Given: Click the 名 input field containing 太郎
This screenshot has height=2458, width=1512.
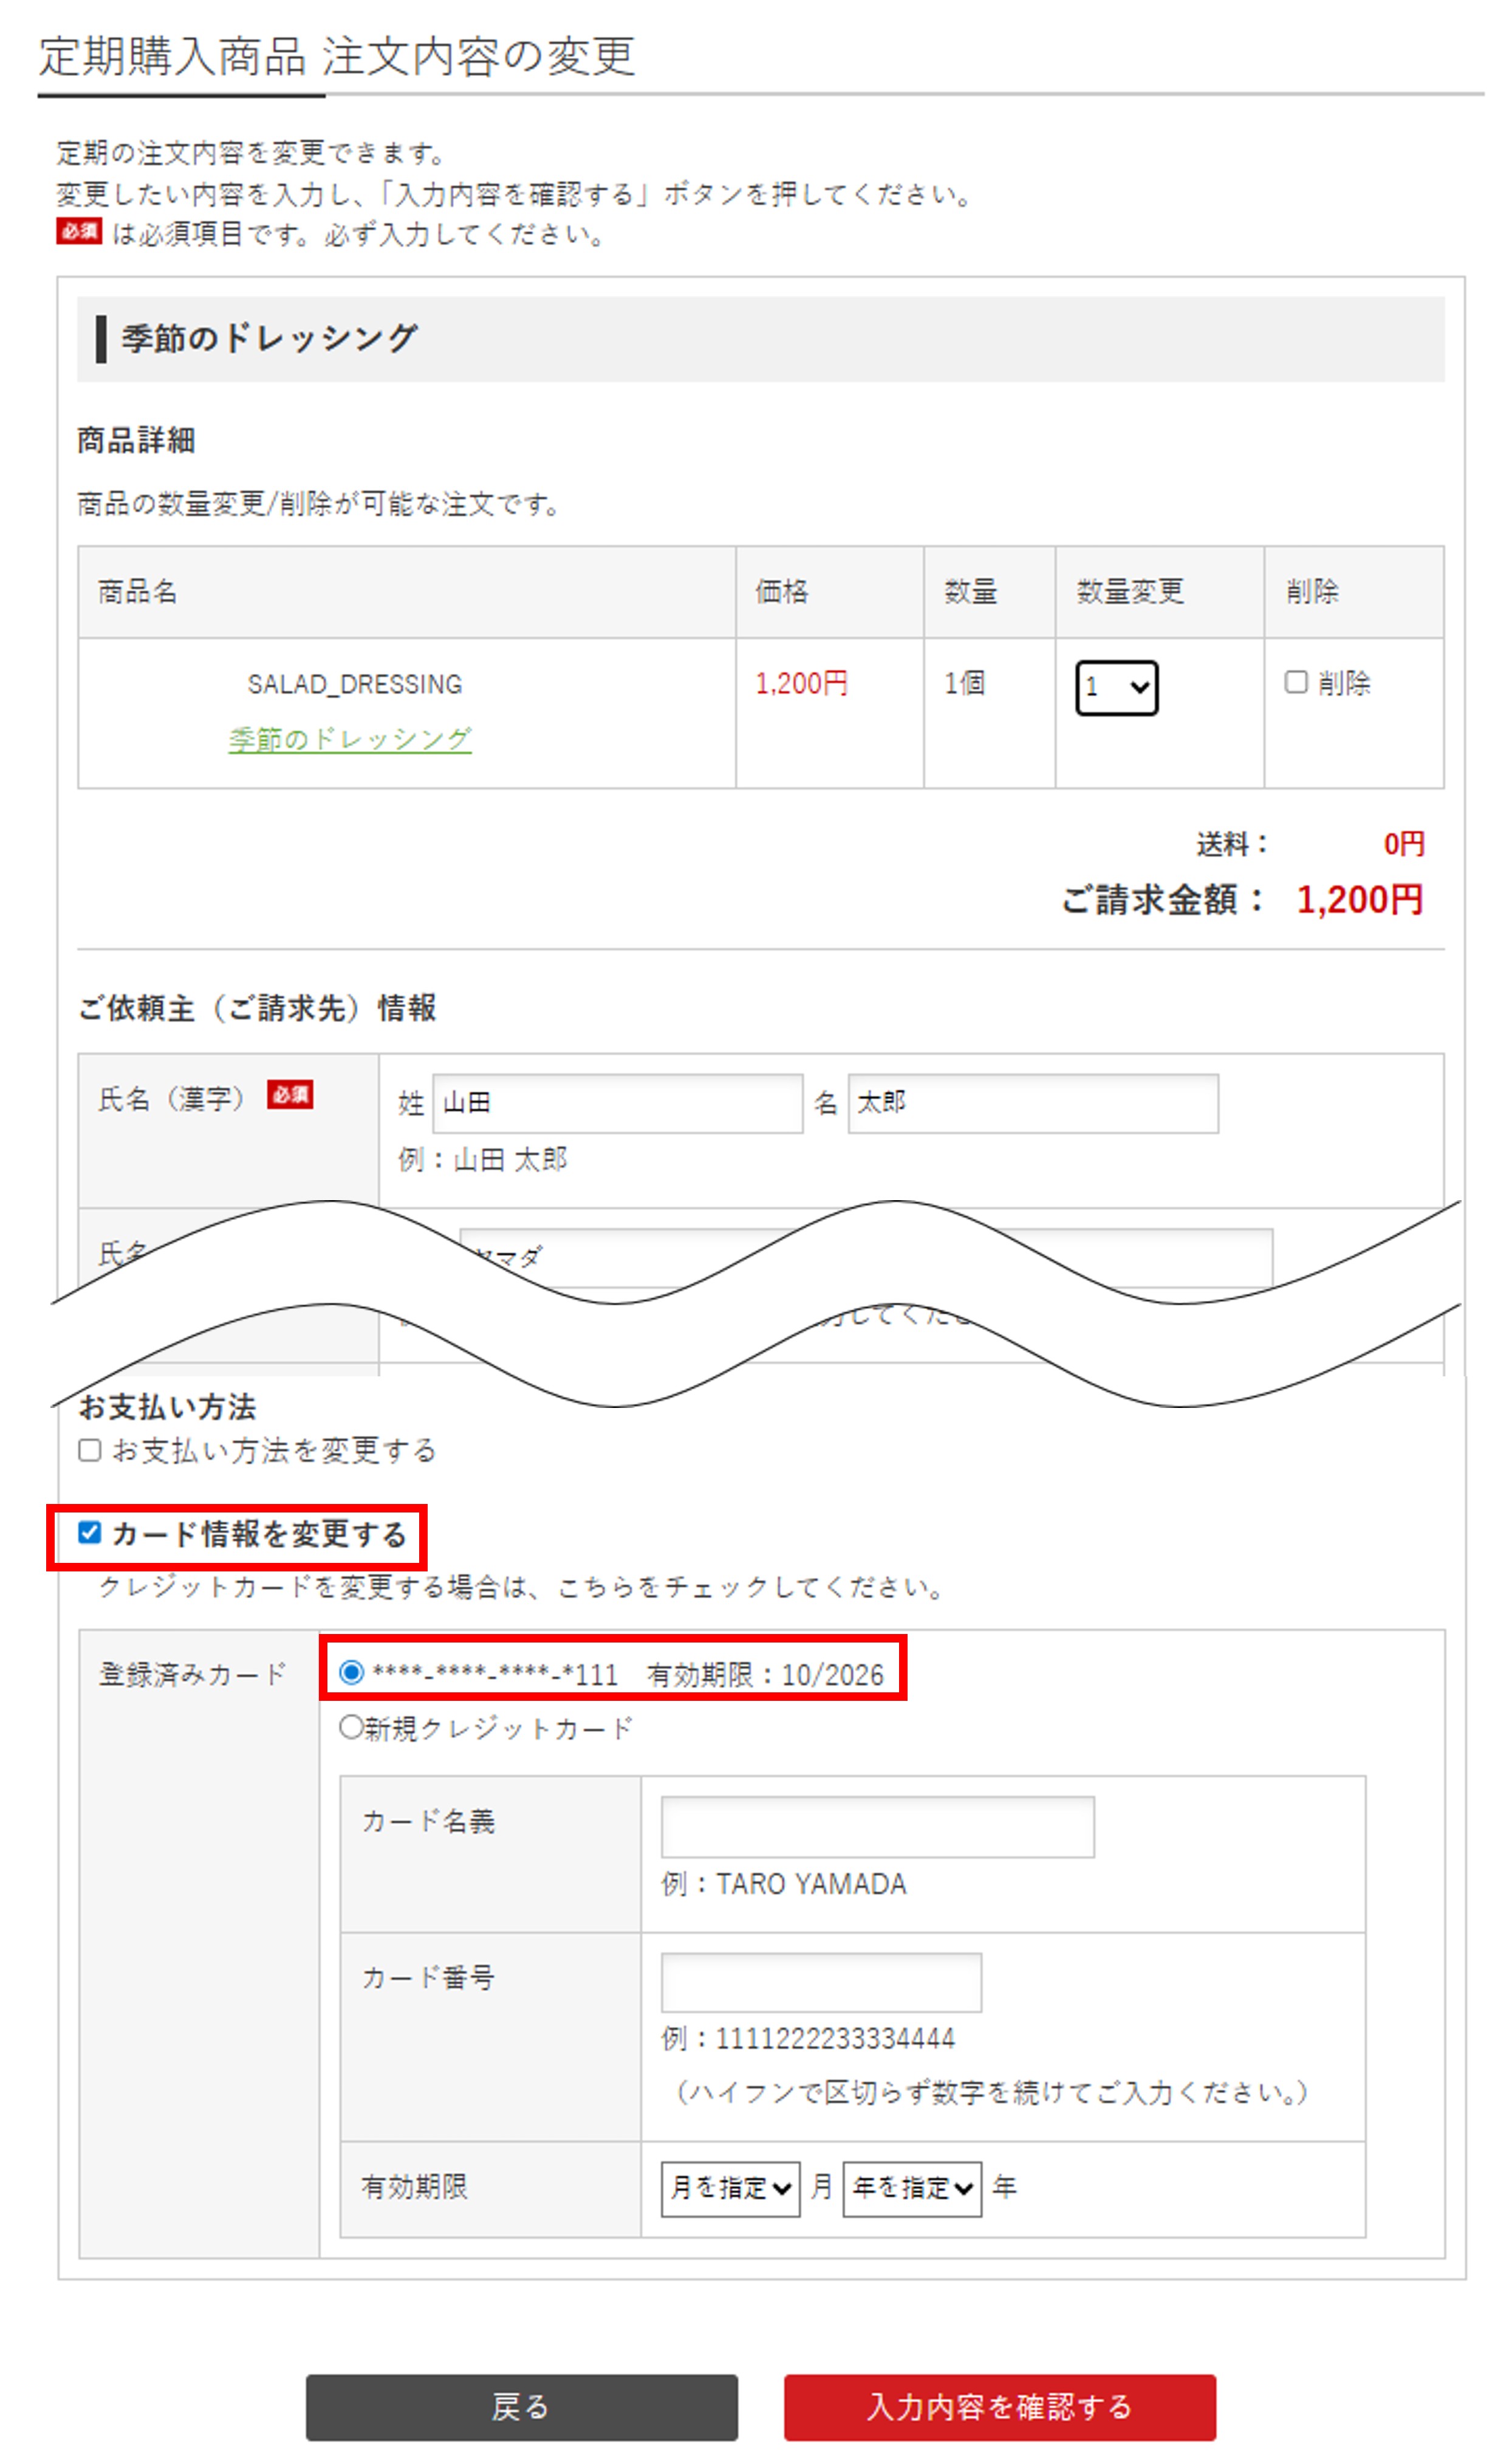Looking at the screenshot, I should pos(1033,1103).
